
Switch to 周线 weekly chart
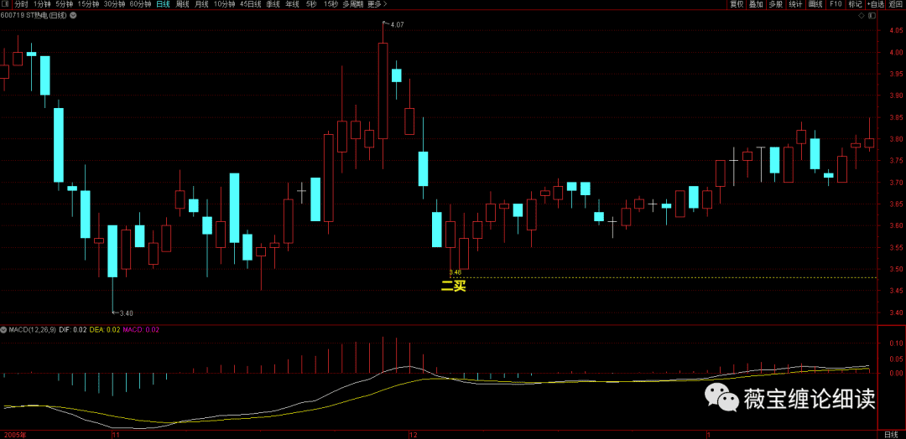click(x=182, y=5)
